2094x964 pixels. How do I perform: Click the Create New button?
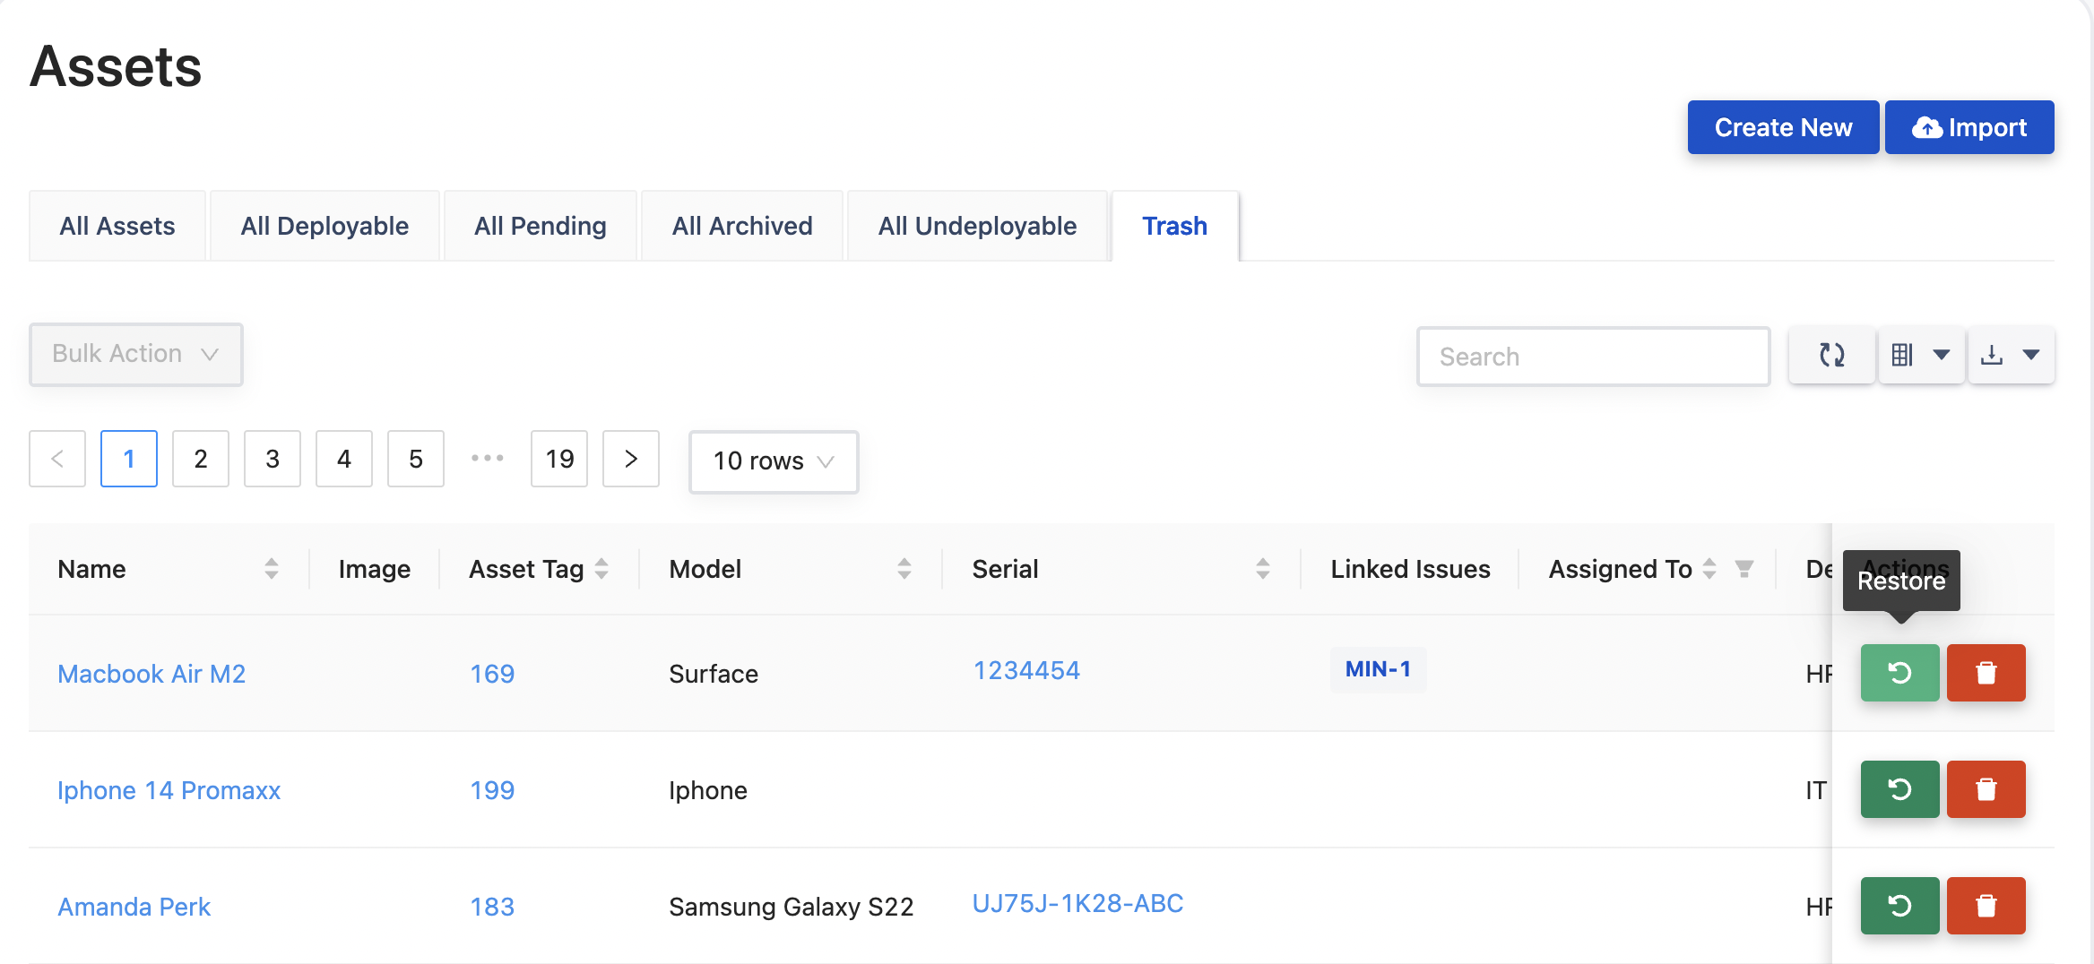click(x=1783, y=126)
